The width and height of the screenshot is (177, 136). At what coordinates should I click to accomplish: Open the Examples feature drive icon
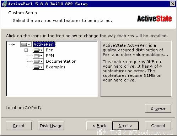point(38,67)
